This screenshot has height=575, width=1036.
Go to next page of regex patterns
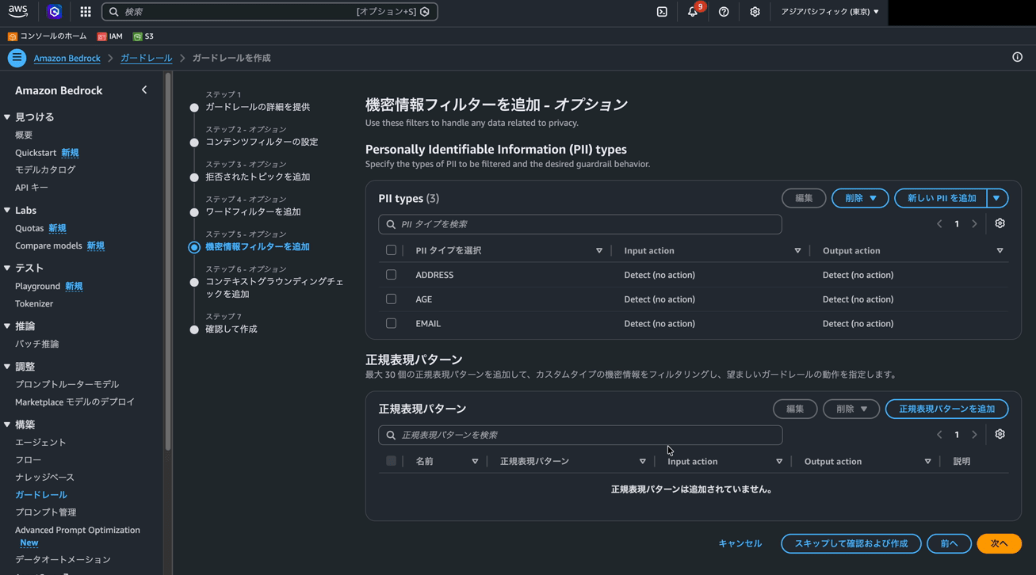974,435
